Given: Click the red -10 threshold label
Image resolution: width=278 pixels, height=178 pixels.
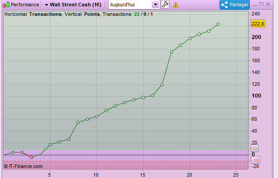Looking at the screenshot, I should tap(255, 160).
